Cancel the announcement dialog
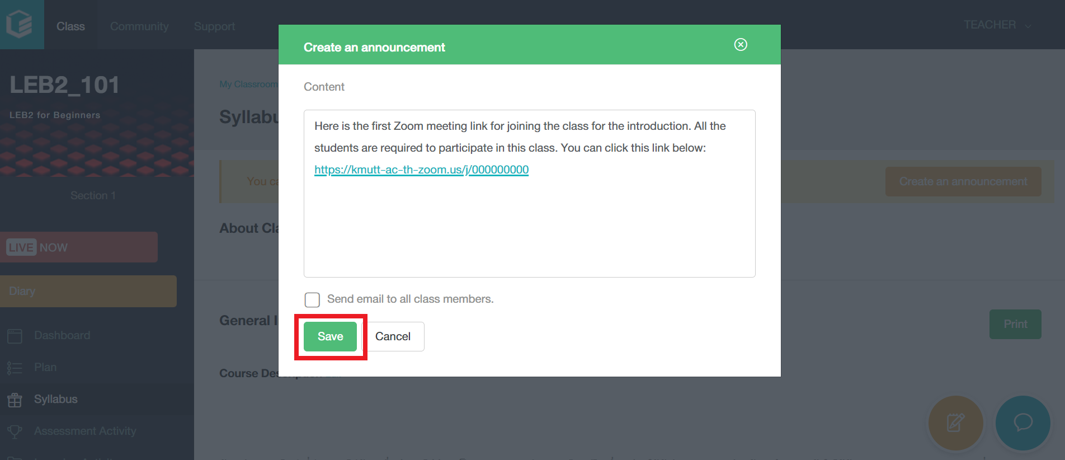This screenshot has width=1065, height=460. click(393, 336)
